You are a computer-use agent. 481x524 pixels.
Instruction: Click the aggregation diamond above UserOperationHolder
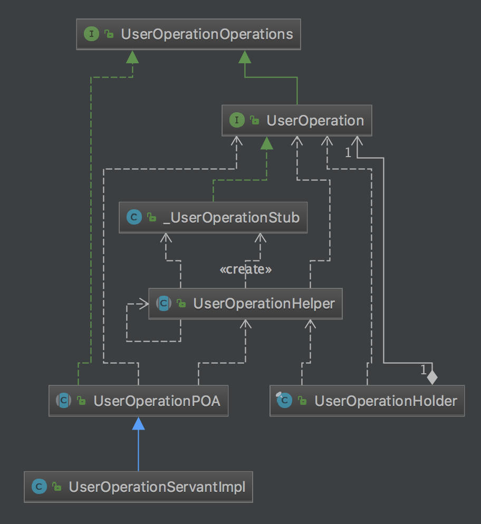(432, 377)
